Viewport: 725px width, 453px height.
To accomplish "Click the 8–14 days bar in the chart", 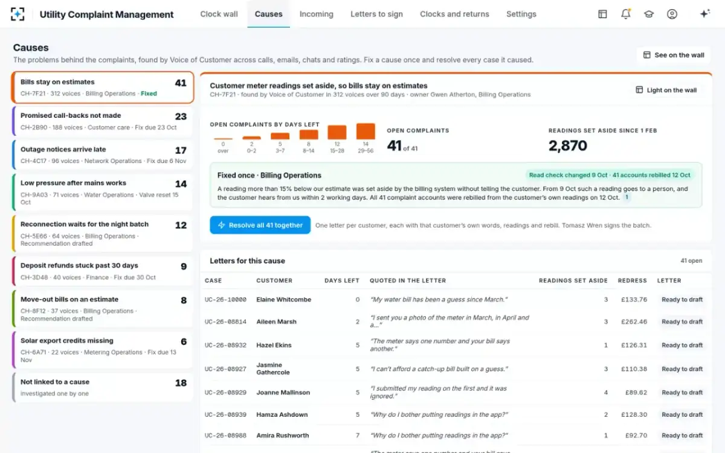I will tap(309, 135).
